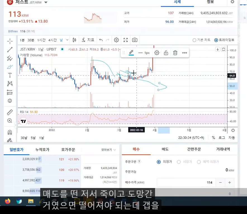Viewport: 247px width, 214px height.
Task: Open the emoji icons tool
Action: [10, 101]
